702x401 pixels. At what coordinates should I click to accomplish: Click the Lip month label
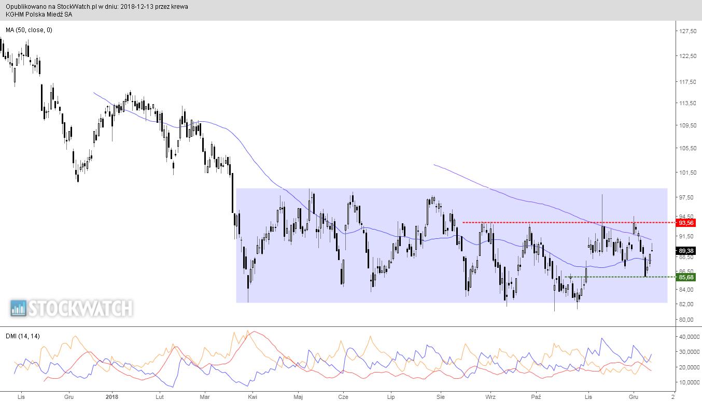[x=391, y=397]
